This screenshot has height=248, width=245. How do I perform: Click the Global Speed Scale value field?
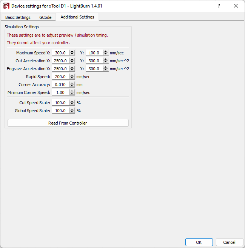61,111
